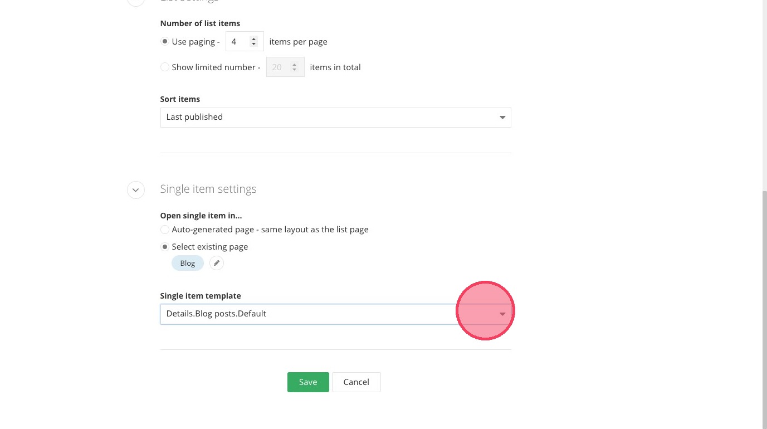
Task: Choose Show limited number radio option
Action: 165,67
